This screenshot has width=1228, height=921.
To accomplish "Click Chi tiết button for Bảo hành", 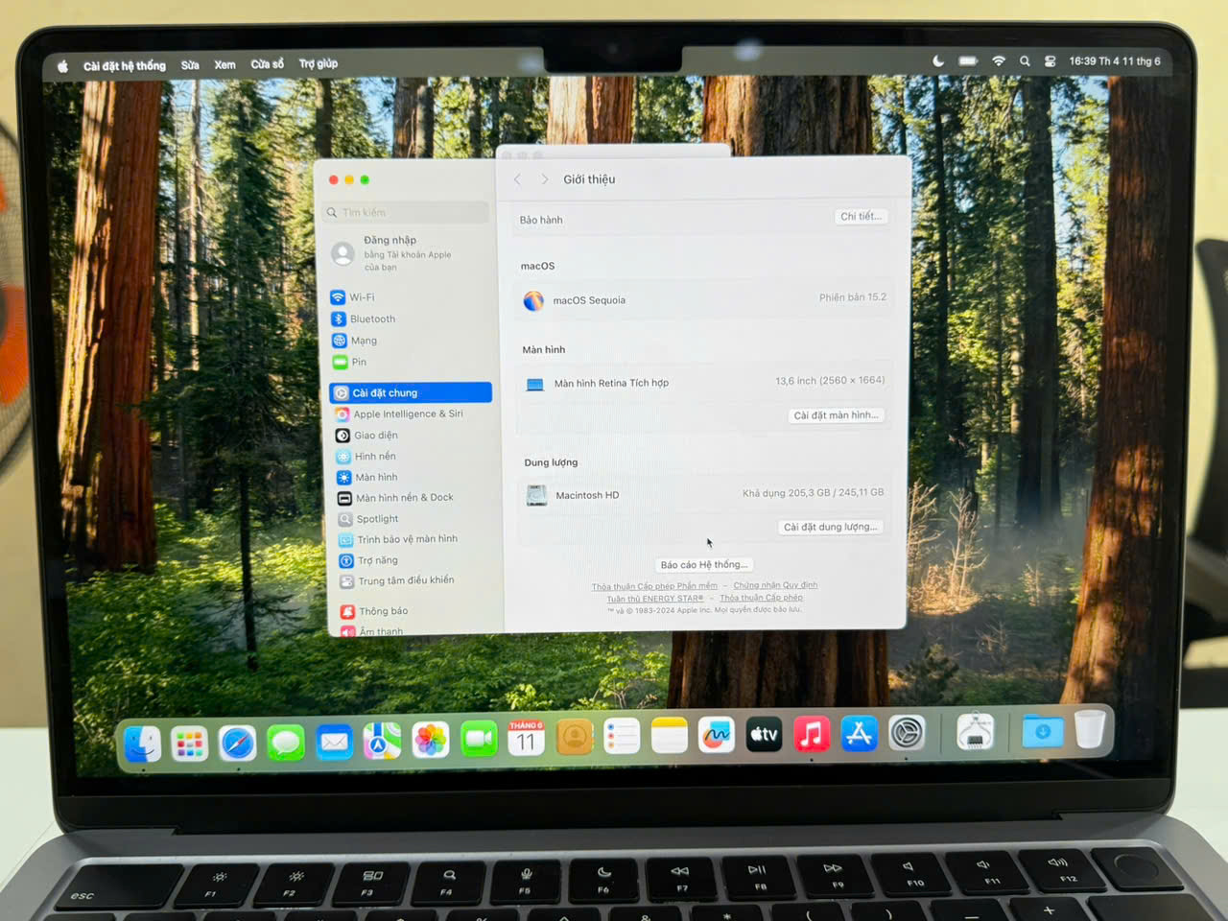I will [x=860, y=217].
